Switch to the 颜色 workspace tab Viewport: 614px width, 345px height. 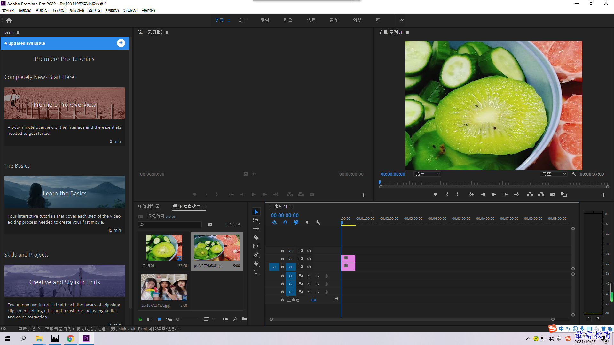click(288, 20)
